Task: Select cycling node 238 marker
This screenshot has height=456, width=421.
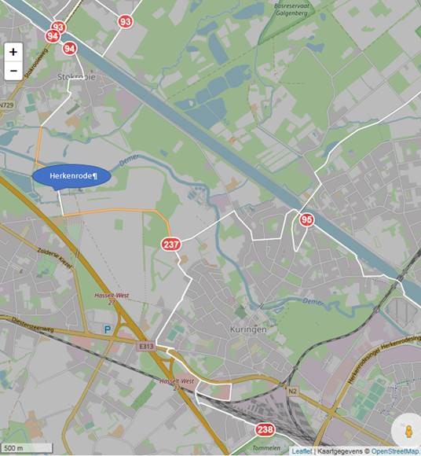Action: [x=265, y=429]
